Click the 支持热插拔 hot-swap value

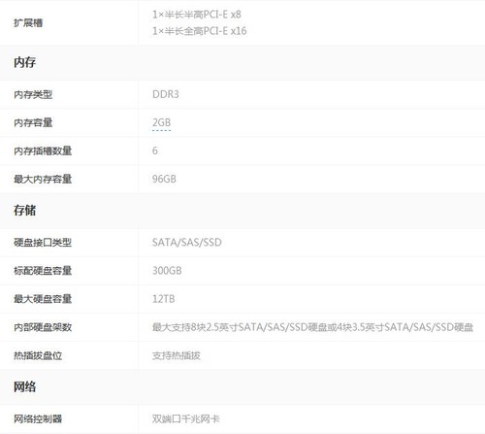coord(177,355)
